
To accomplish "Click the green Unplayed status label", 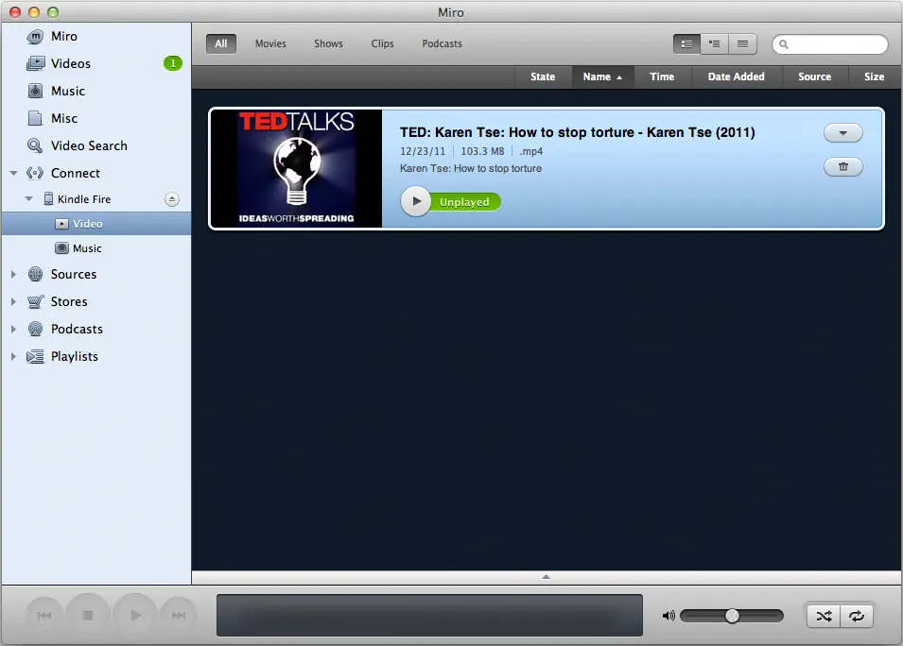I will [465, 202].
